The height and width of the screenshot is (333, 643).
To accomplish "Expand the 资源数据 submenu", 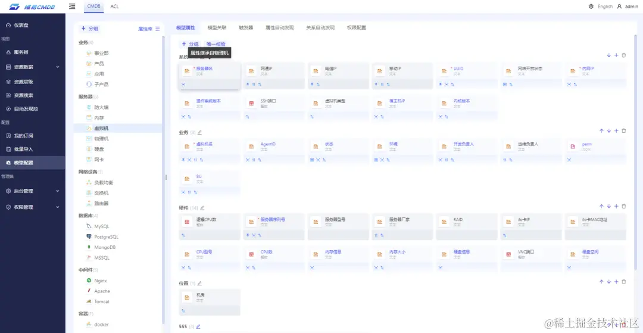I will click(x=57, y=67).
